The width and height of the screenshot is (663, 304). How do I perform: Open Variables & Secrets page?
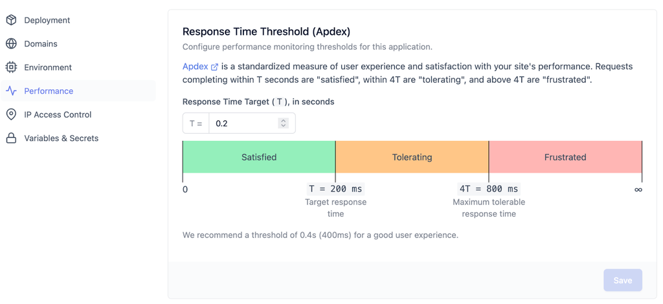tap(61, 138)
